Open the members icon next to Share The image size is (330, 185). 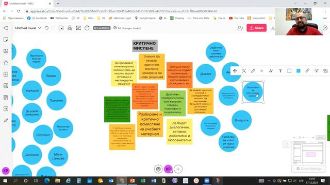(x=240, y=28)
